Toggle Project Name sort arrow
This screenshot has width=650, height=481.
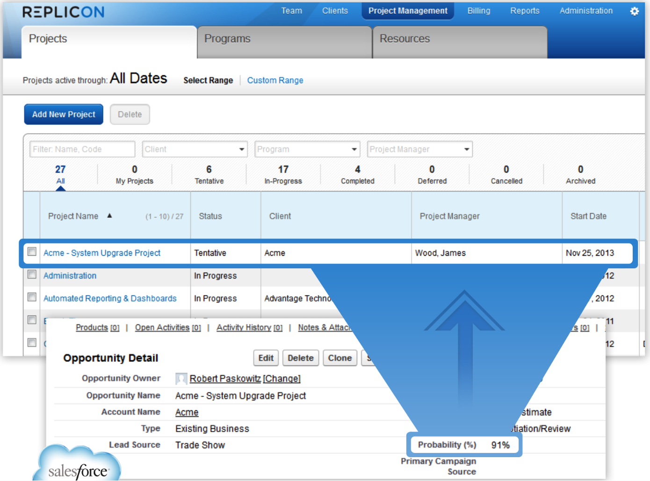[109, 215]
